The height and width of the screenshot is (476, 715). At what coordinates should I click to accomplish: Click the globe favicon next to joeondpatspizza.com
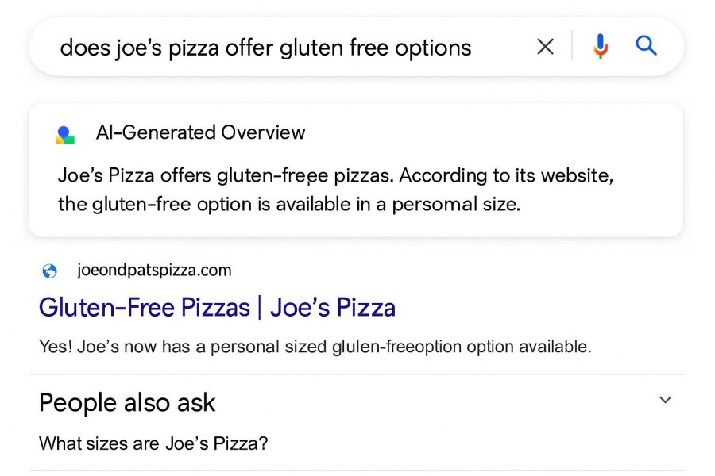(x=50, y=270)
